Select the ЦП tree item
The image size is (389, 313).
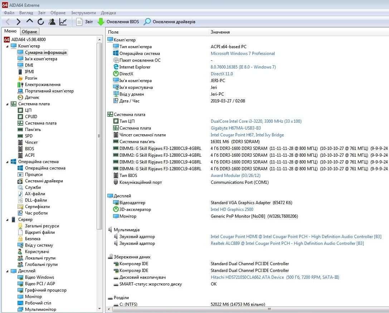(28, 110)
